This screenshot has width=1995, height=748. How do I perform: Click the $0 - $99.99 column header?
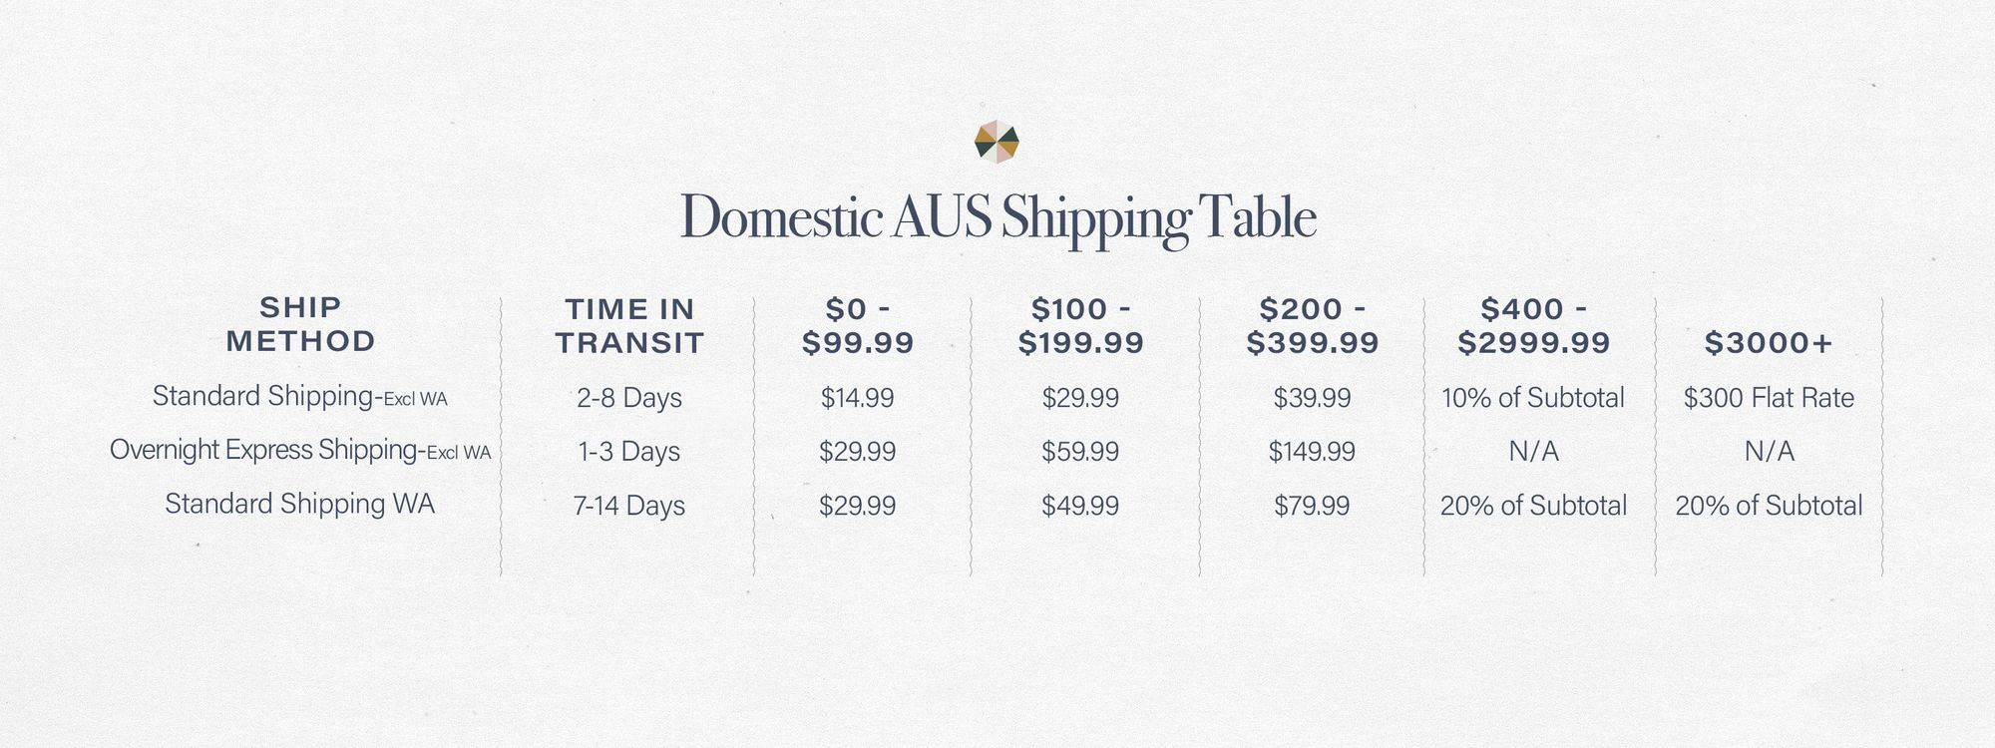[x=858, y=326]
